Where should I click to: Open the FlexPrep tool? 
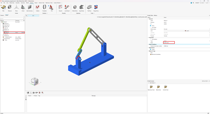coord(89,7)
